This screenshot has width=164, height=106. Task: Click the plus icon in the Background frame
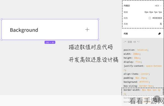87,30
